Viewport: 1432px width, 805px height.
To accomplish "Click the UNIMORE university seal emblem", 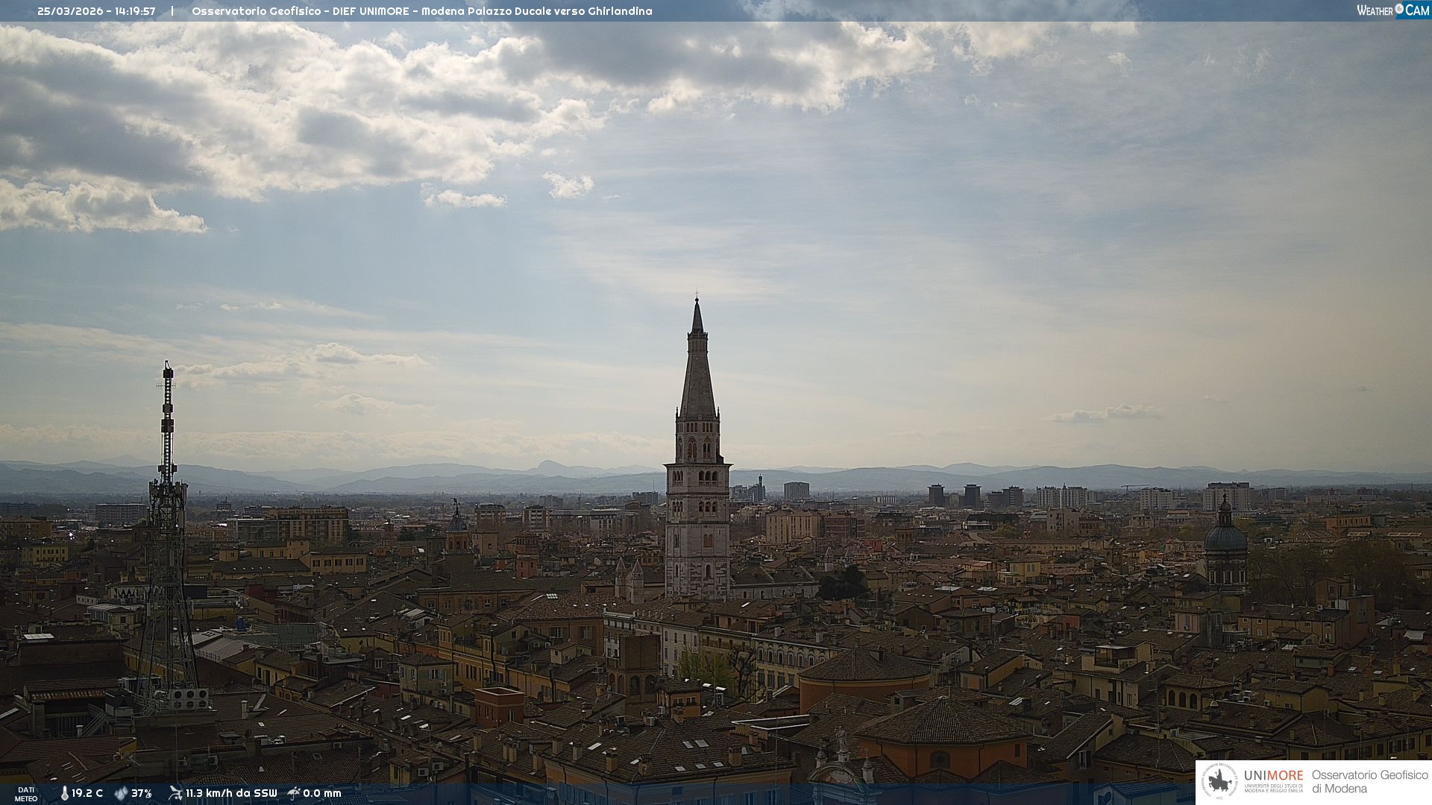I will [x=1219, y=782].
